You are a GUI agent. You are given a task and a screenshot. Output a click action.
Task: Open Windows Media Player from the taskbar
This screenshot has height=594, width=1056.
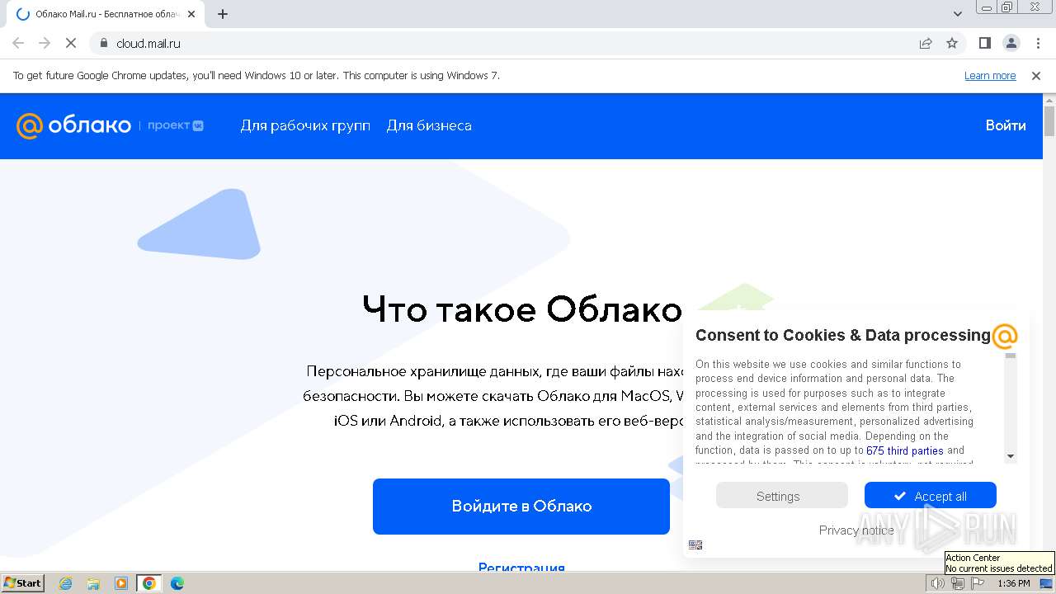[121, 583]
